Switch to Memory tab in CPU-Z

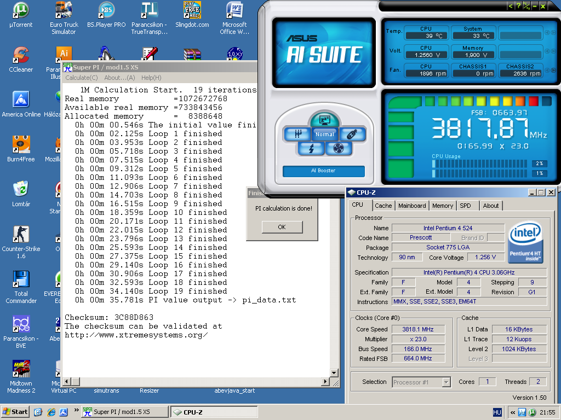coord(442,206)
